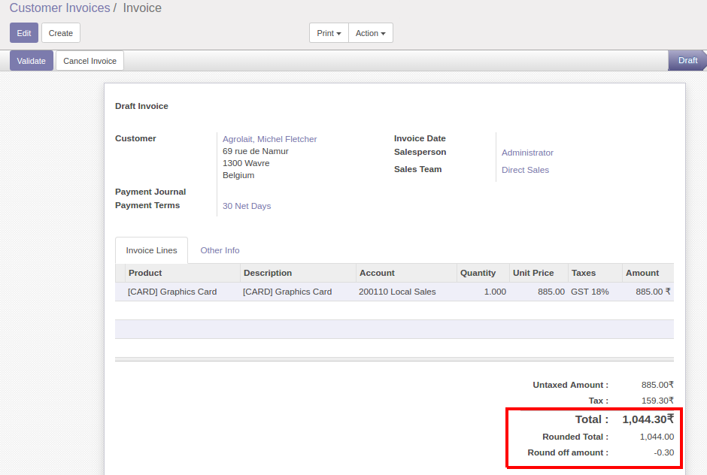The width and height of the screenshot is (707, 475).
Task: Open customer Agrolait, Michel Fletcher link
Action: pyautogui.click(x=269, y=139)
